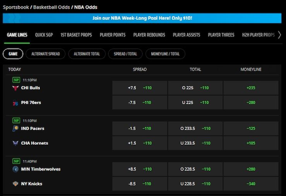This screenshot has width=286, height=196.
Task: Bet Under 233.5 total
Action: 195,143
